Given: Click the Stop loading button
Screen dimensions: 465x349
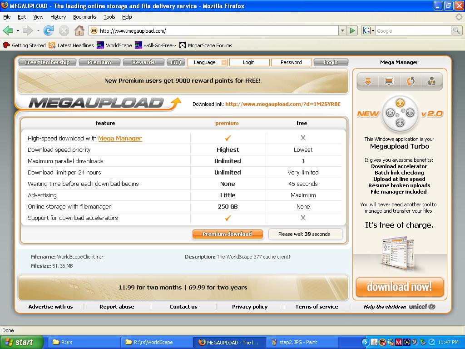Looking at the screenshot, I should tap(64, 30).
